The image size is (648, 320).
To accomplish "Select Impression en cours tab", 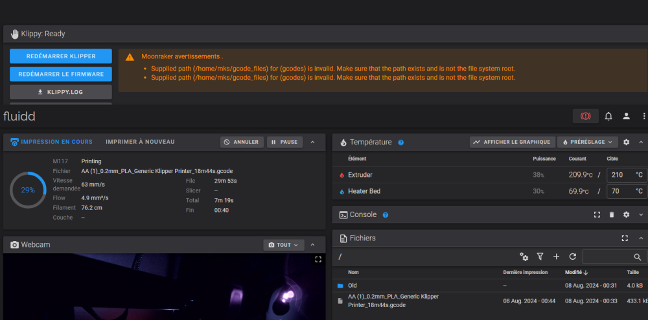I will (x=52, y=142).
